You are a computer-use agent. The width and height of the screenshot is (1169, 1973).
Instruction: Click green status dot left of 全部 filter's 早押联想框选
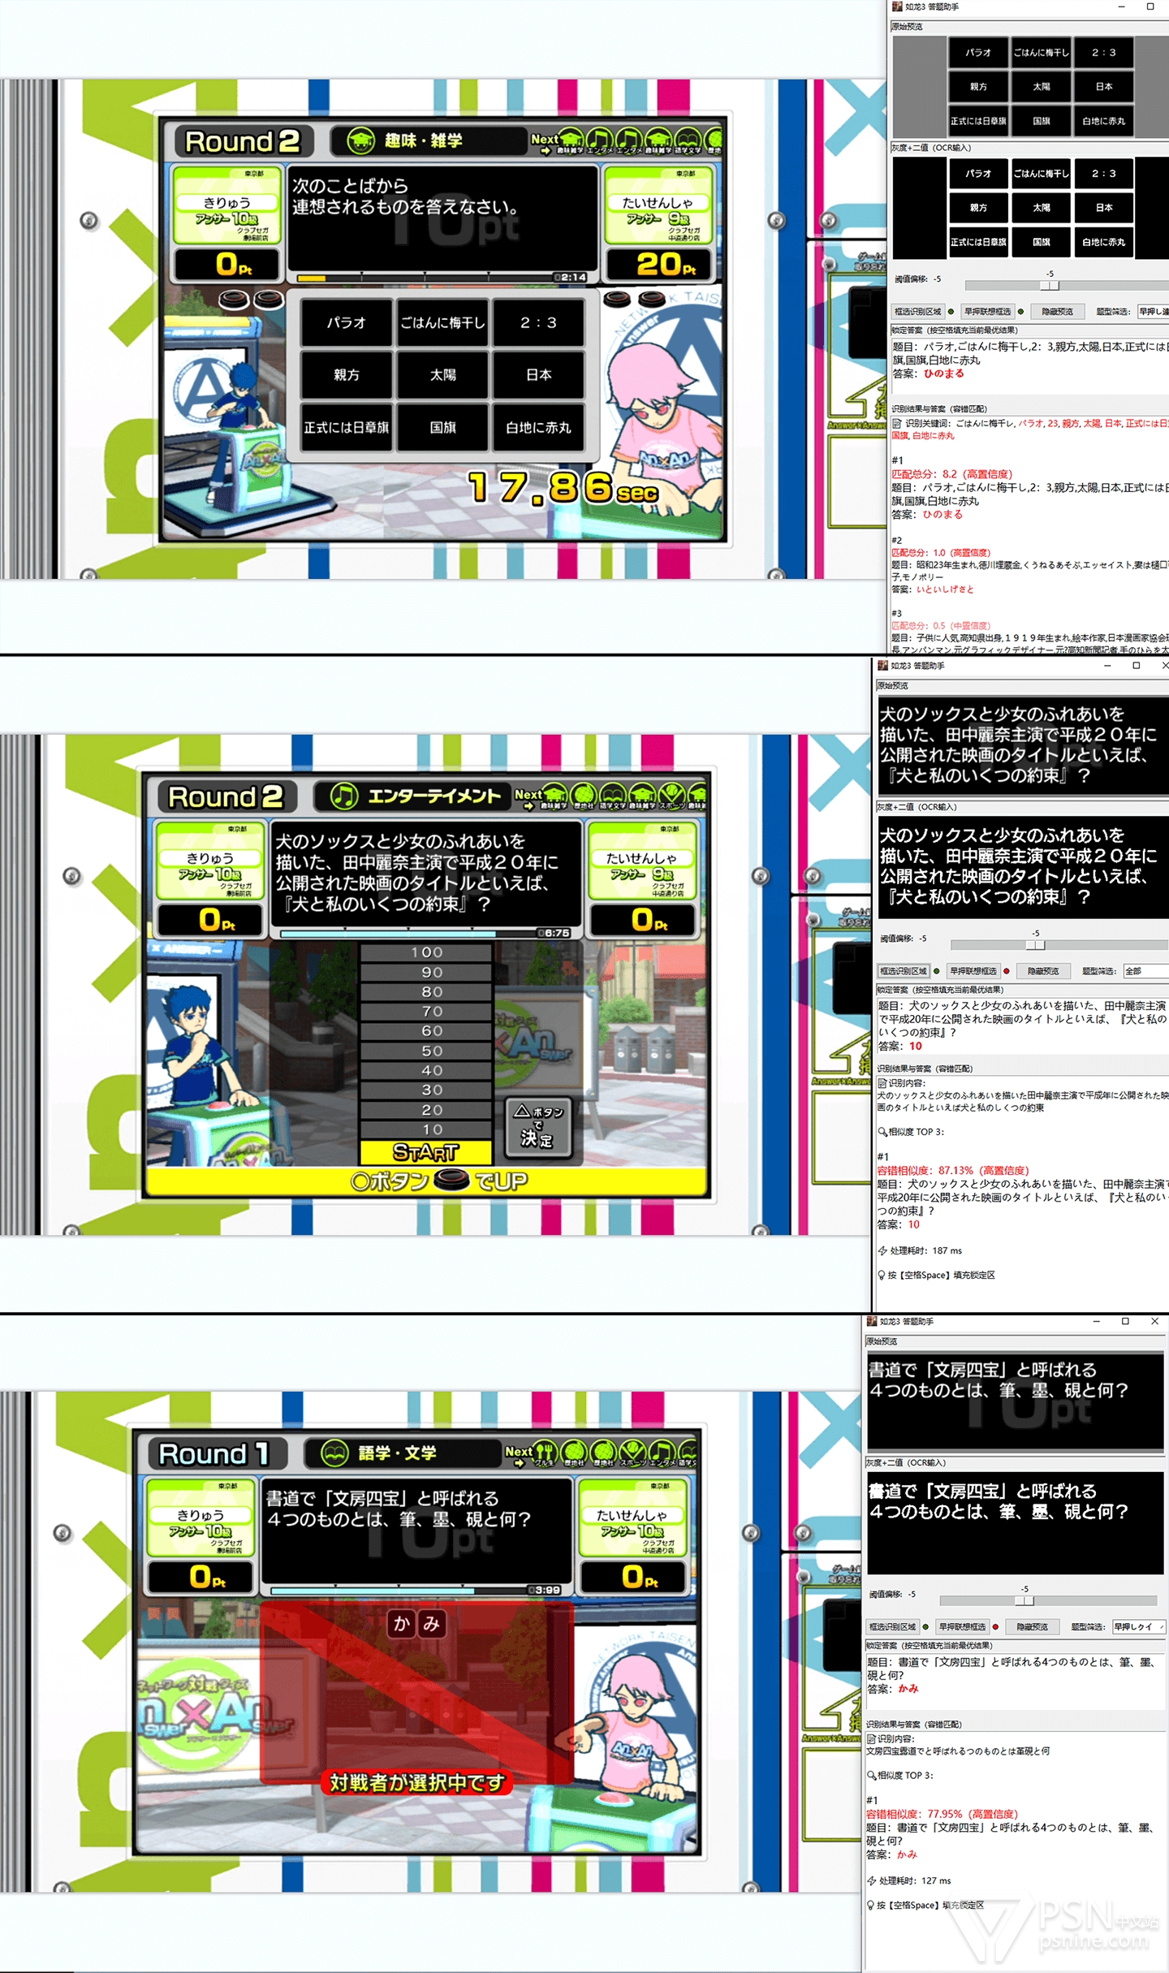pos(937,971)
